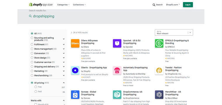Open the Oberlo blue circle app icon
The image size is (222, 105).
tap(75, 70)
